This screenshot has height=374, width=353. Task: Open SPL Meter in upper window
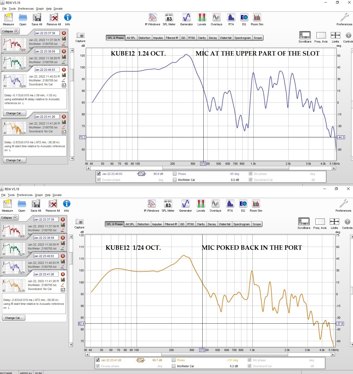point(169,17)
